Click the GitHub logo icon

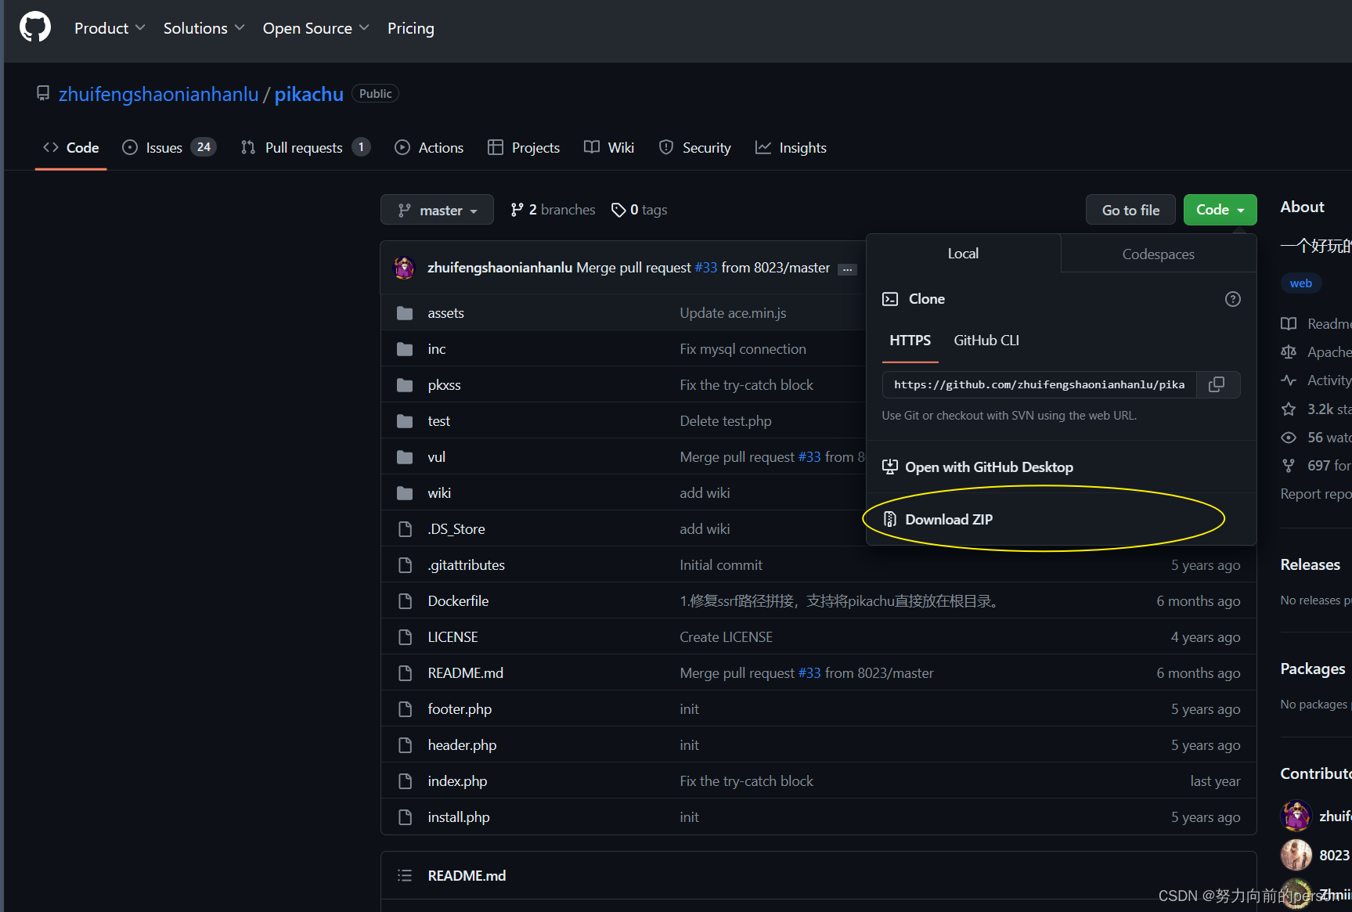click(x=35, y=27)
